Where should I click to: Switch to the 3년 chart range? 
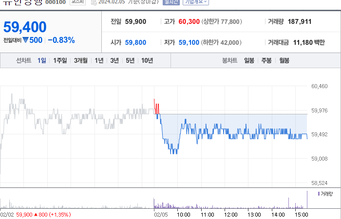pos(114,60)
